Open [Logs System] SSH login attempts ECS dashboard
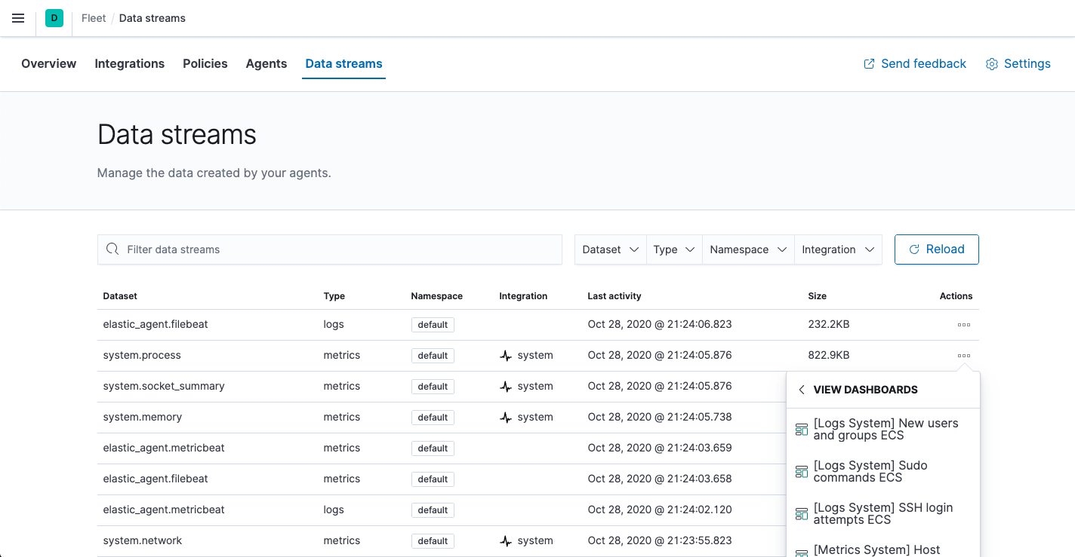 coord(883,513)
